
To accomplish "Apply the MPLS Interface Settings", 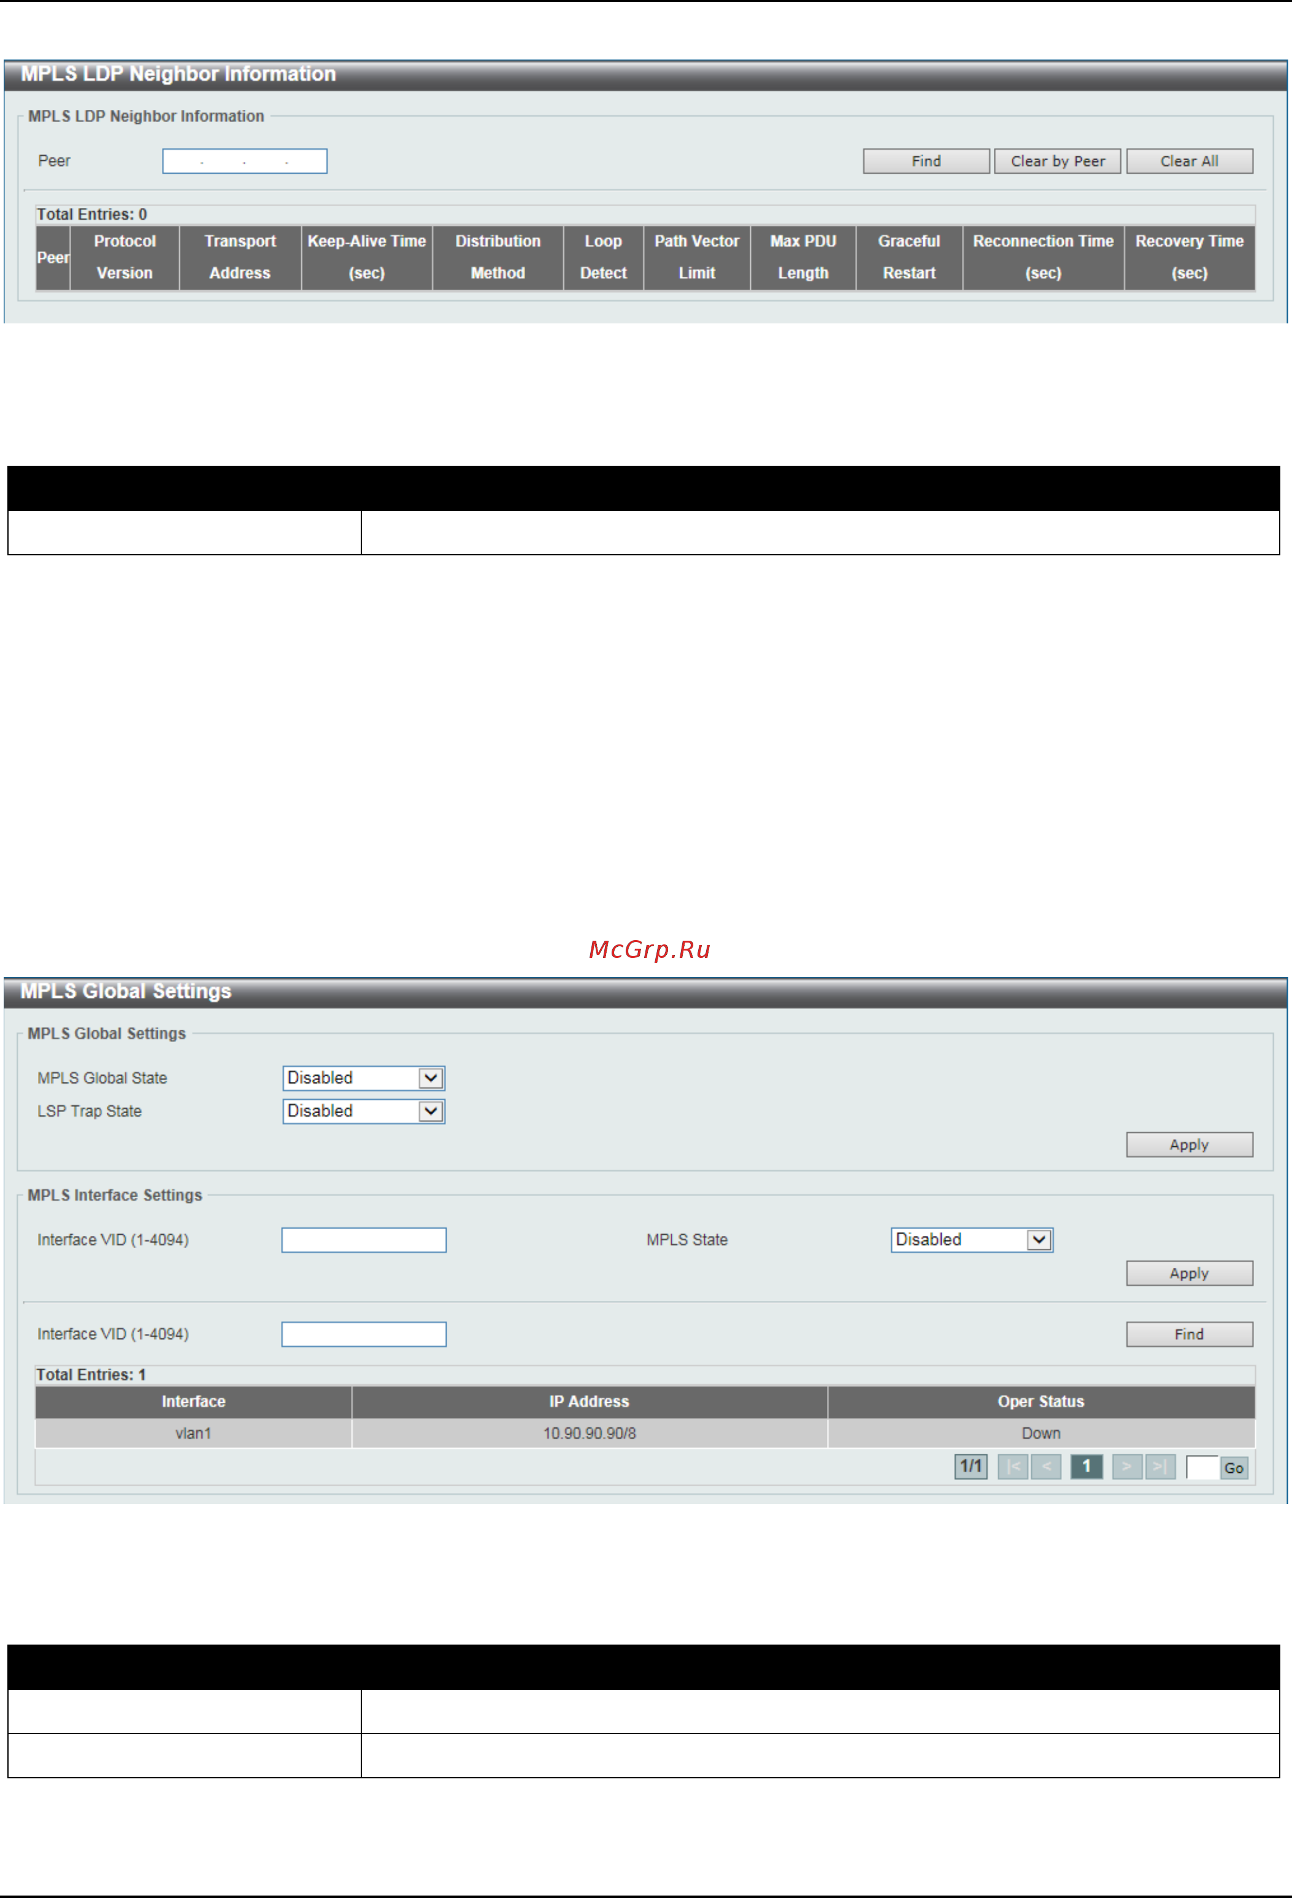I will pyautogui.click(x=1189, y=1273).
